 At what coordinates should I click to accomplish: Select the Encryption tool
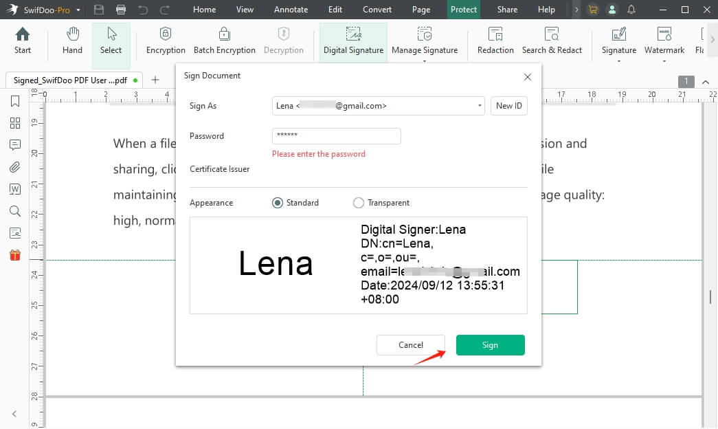[166, 41]
